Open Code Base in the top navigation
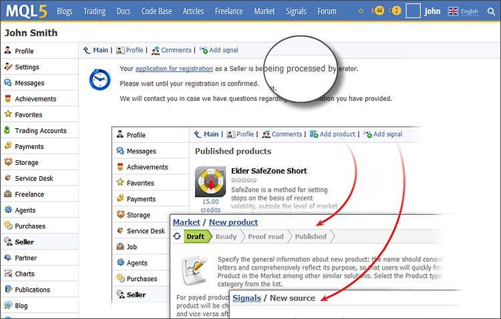The height and width of the screenshot is (319, 501). (x=156, y=11)
